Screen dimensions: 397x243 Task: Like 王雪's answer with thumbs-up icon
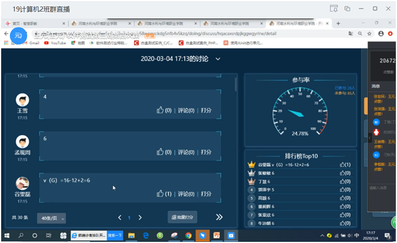click(161, 110)
